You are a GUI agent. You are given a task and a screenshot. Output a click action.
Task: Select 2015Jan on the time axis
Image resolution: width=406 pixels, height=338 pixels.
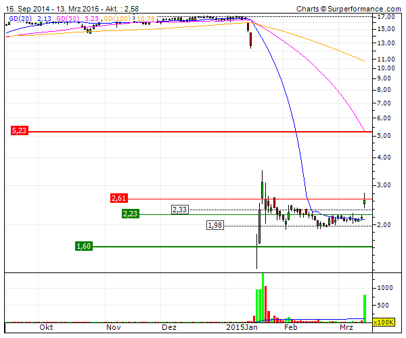(x=242, y=328)
